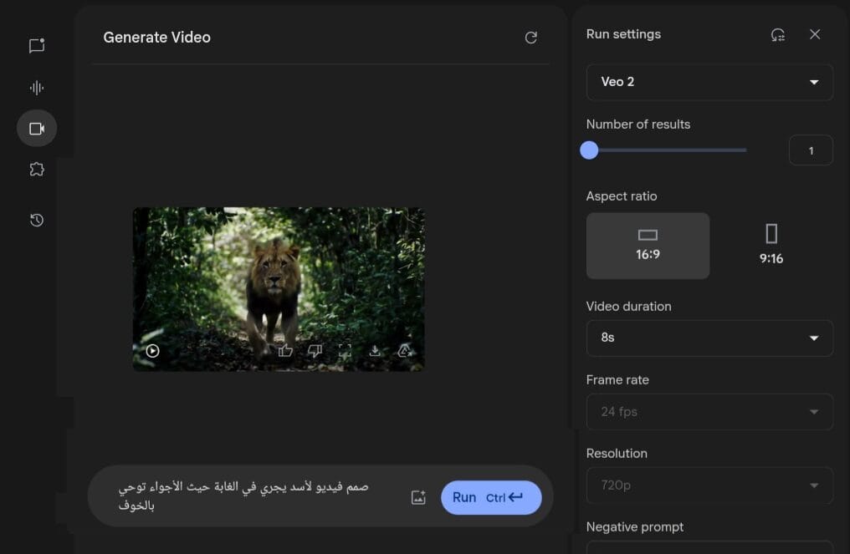Open the Veo 2 model dropdown
This screenshot has width=850, height=554.
[709, 82]
